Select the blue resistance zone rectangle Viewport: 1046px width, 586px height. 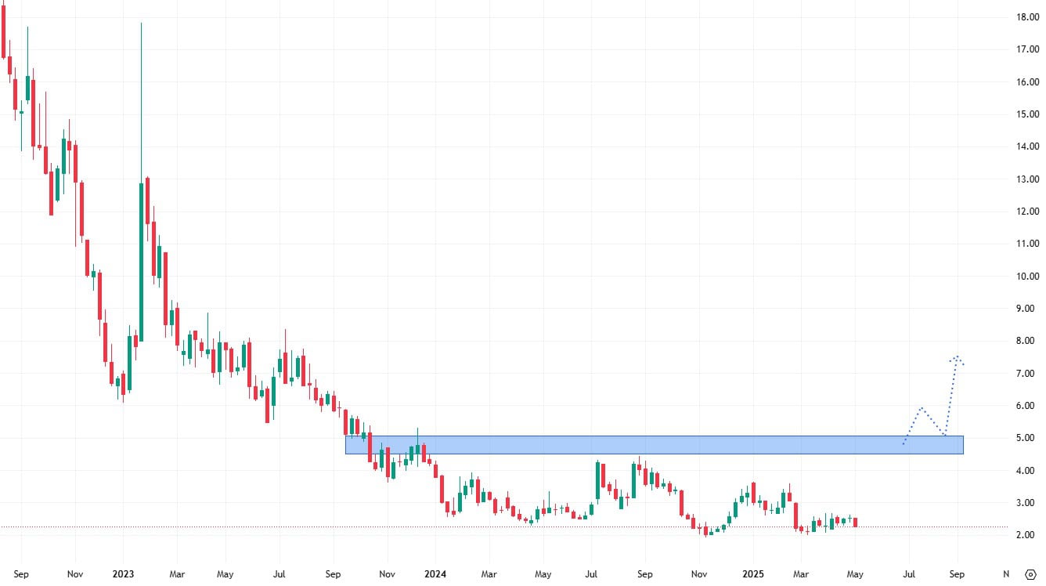point(654,445)
